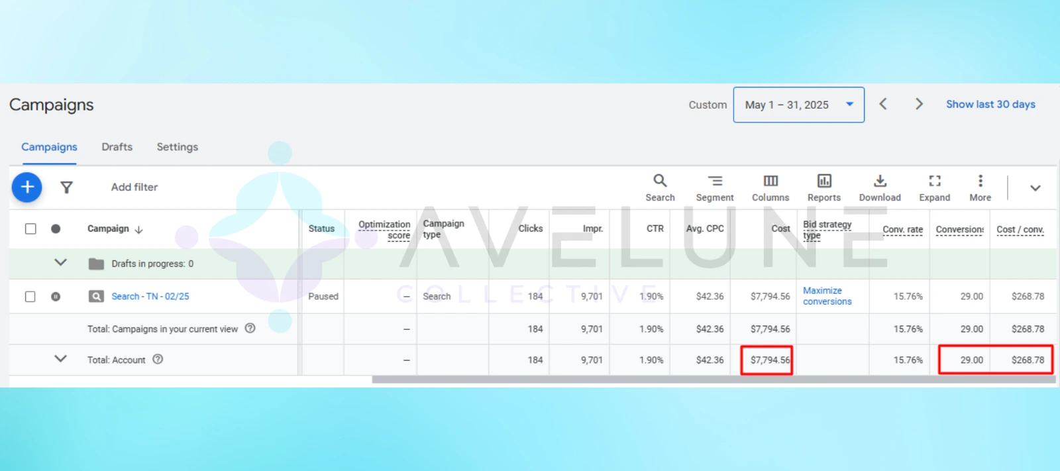Click the Paused status cell
This screenshot has width=1060, height=471.
[x=323, y=296]
